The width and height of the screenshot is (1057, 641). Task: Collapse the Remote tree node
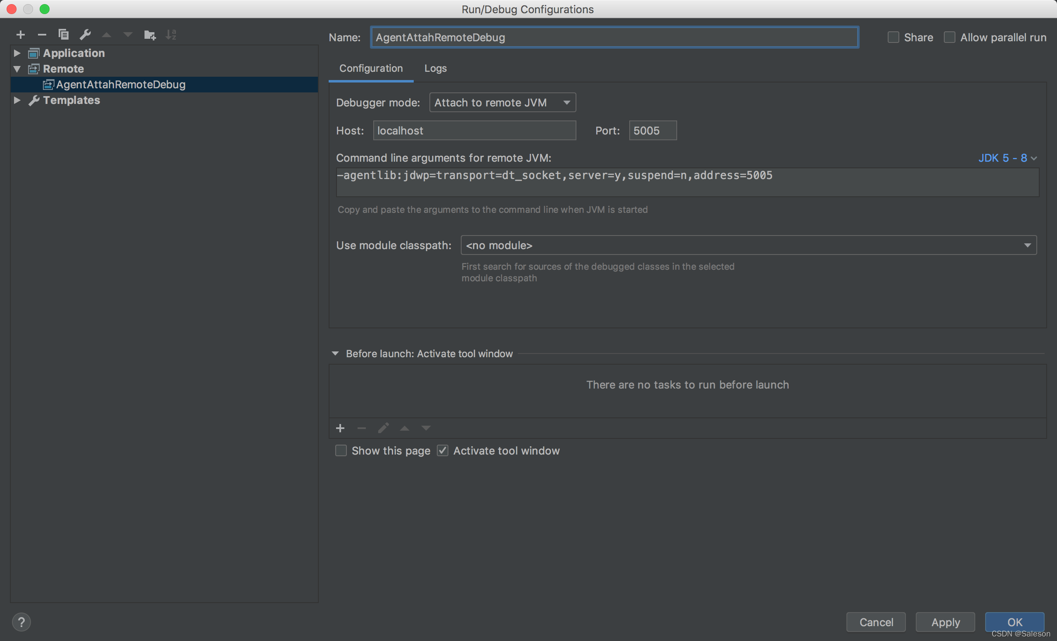coord(17,69)
